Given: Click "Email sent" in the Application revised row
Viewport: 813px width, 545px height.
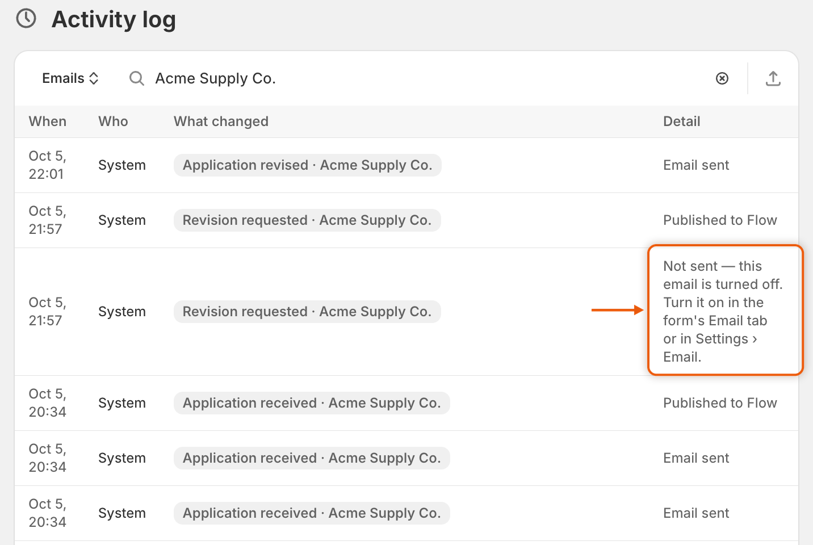Looking at the screenshot, I should (696, 165).
